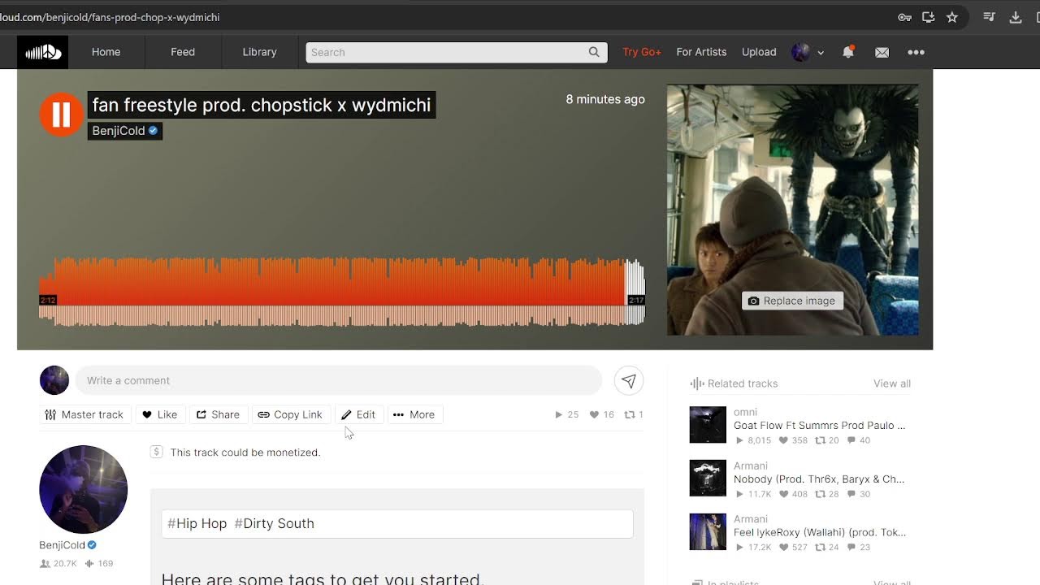Click the large BenjiCold profile picture

84,489
